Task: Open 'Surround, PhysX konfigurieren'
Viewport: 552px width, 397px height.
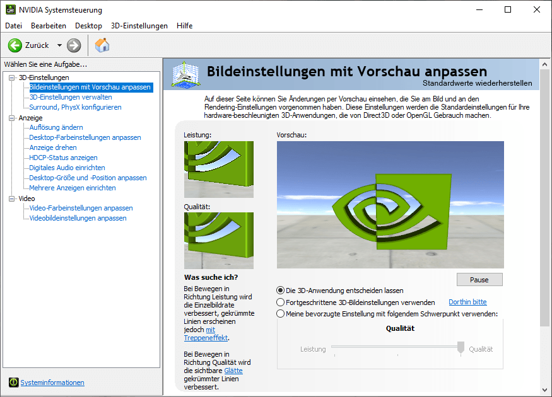Action: [75, 107]
